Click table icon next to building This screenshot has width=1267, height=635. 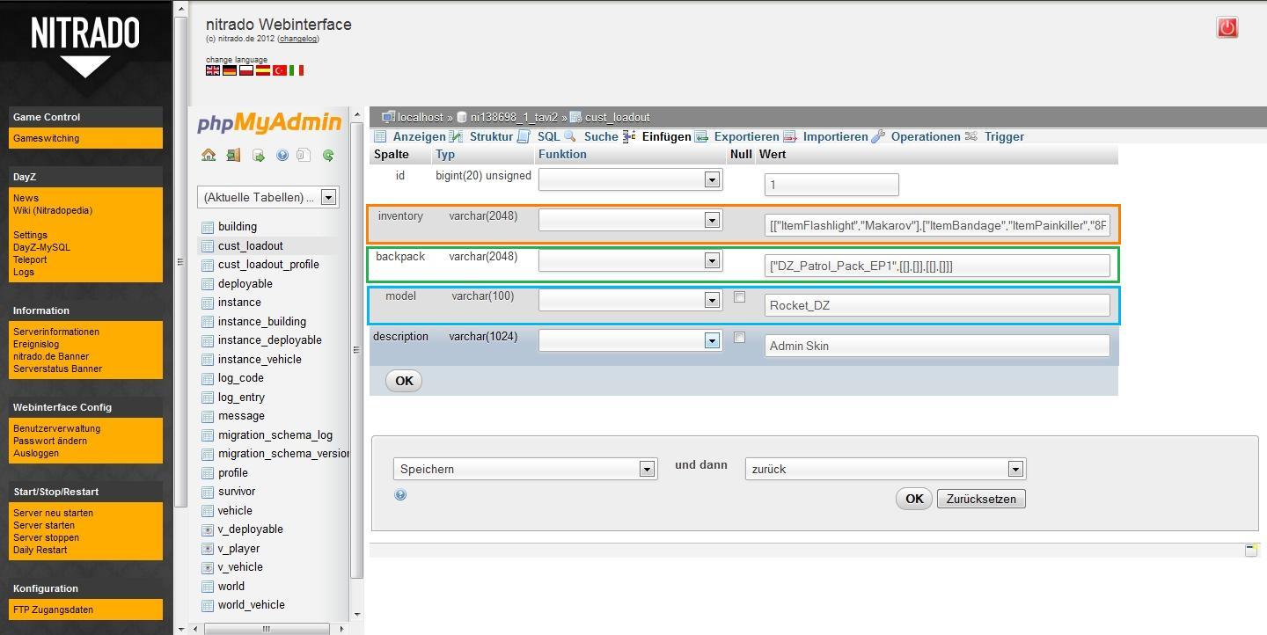(x=208, y=227)
